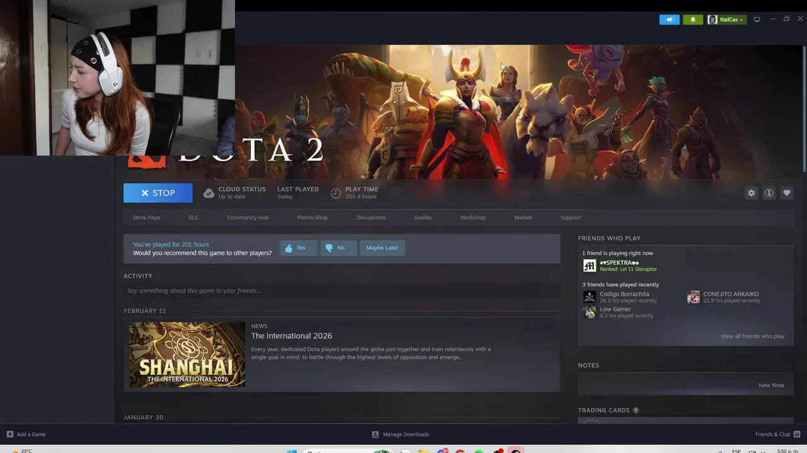Image resolution: width=807 pixels, height=453 pixels.
Task: Click the Low Gamer avatar
Action: (x=589, y=312)
